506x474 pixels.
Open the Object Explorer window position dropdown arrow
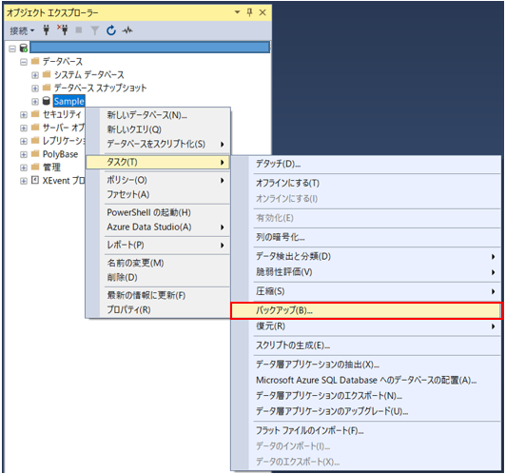[237, 12]
